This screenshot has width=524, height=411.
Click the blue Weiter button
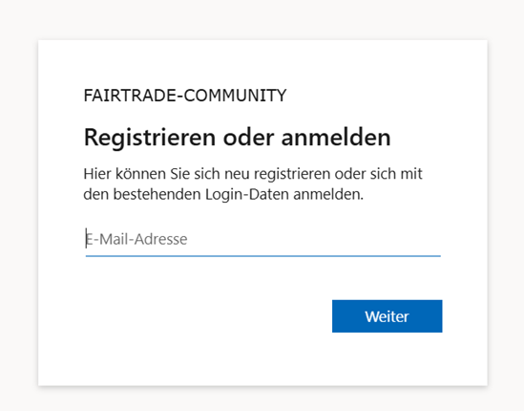click(x=387, y=316)
